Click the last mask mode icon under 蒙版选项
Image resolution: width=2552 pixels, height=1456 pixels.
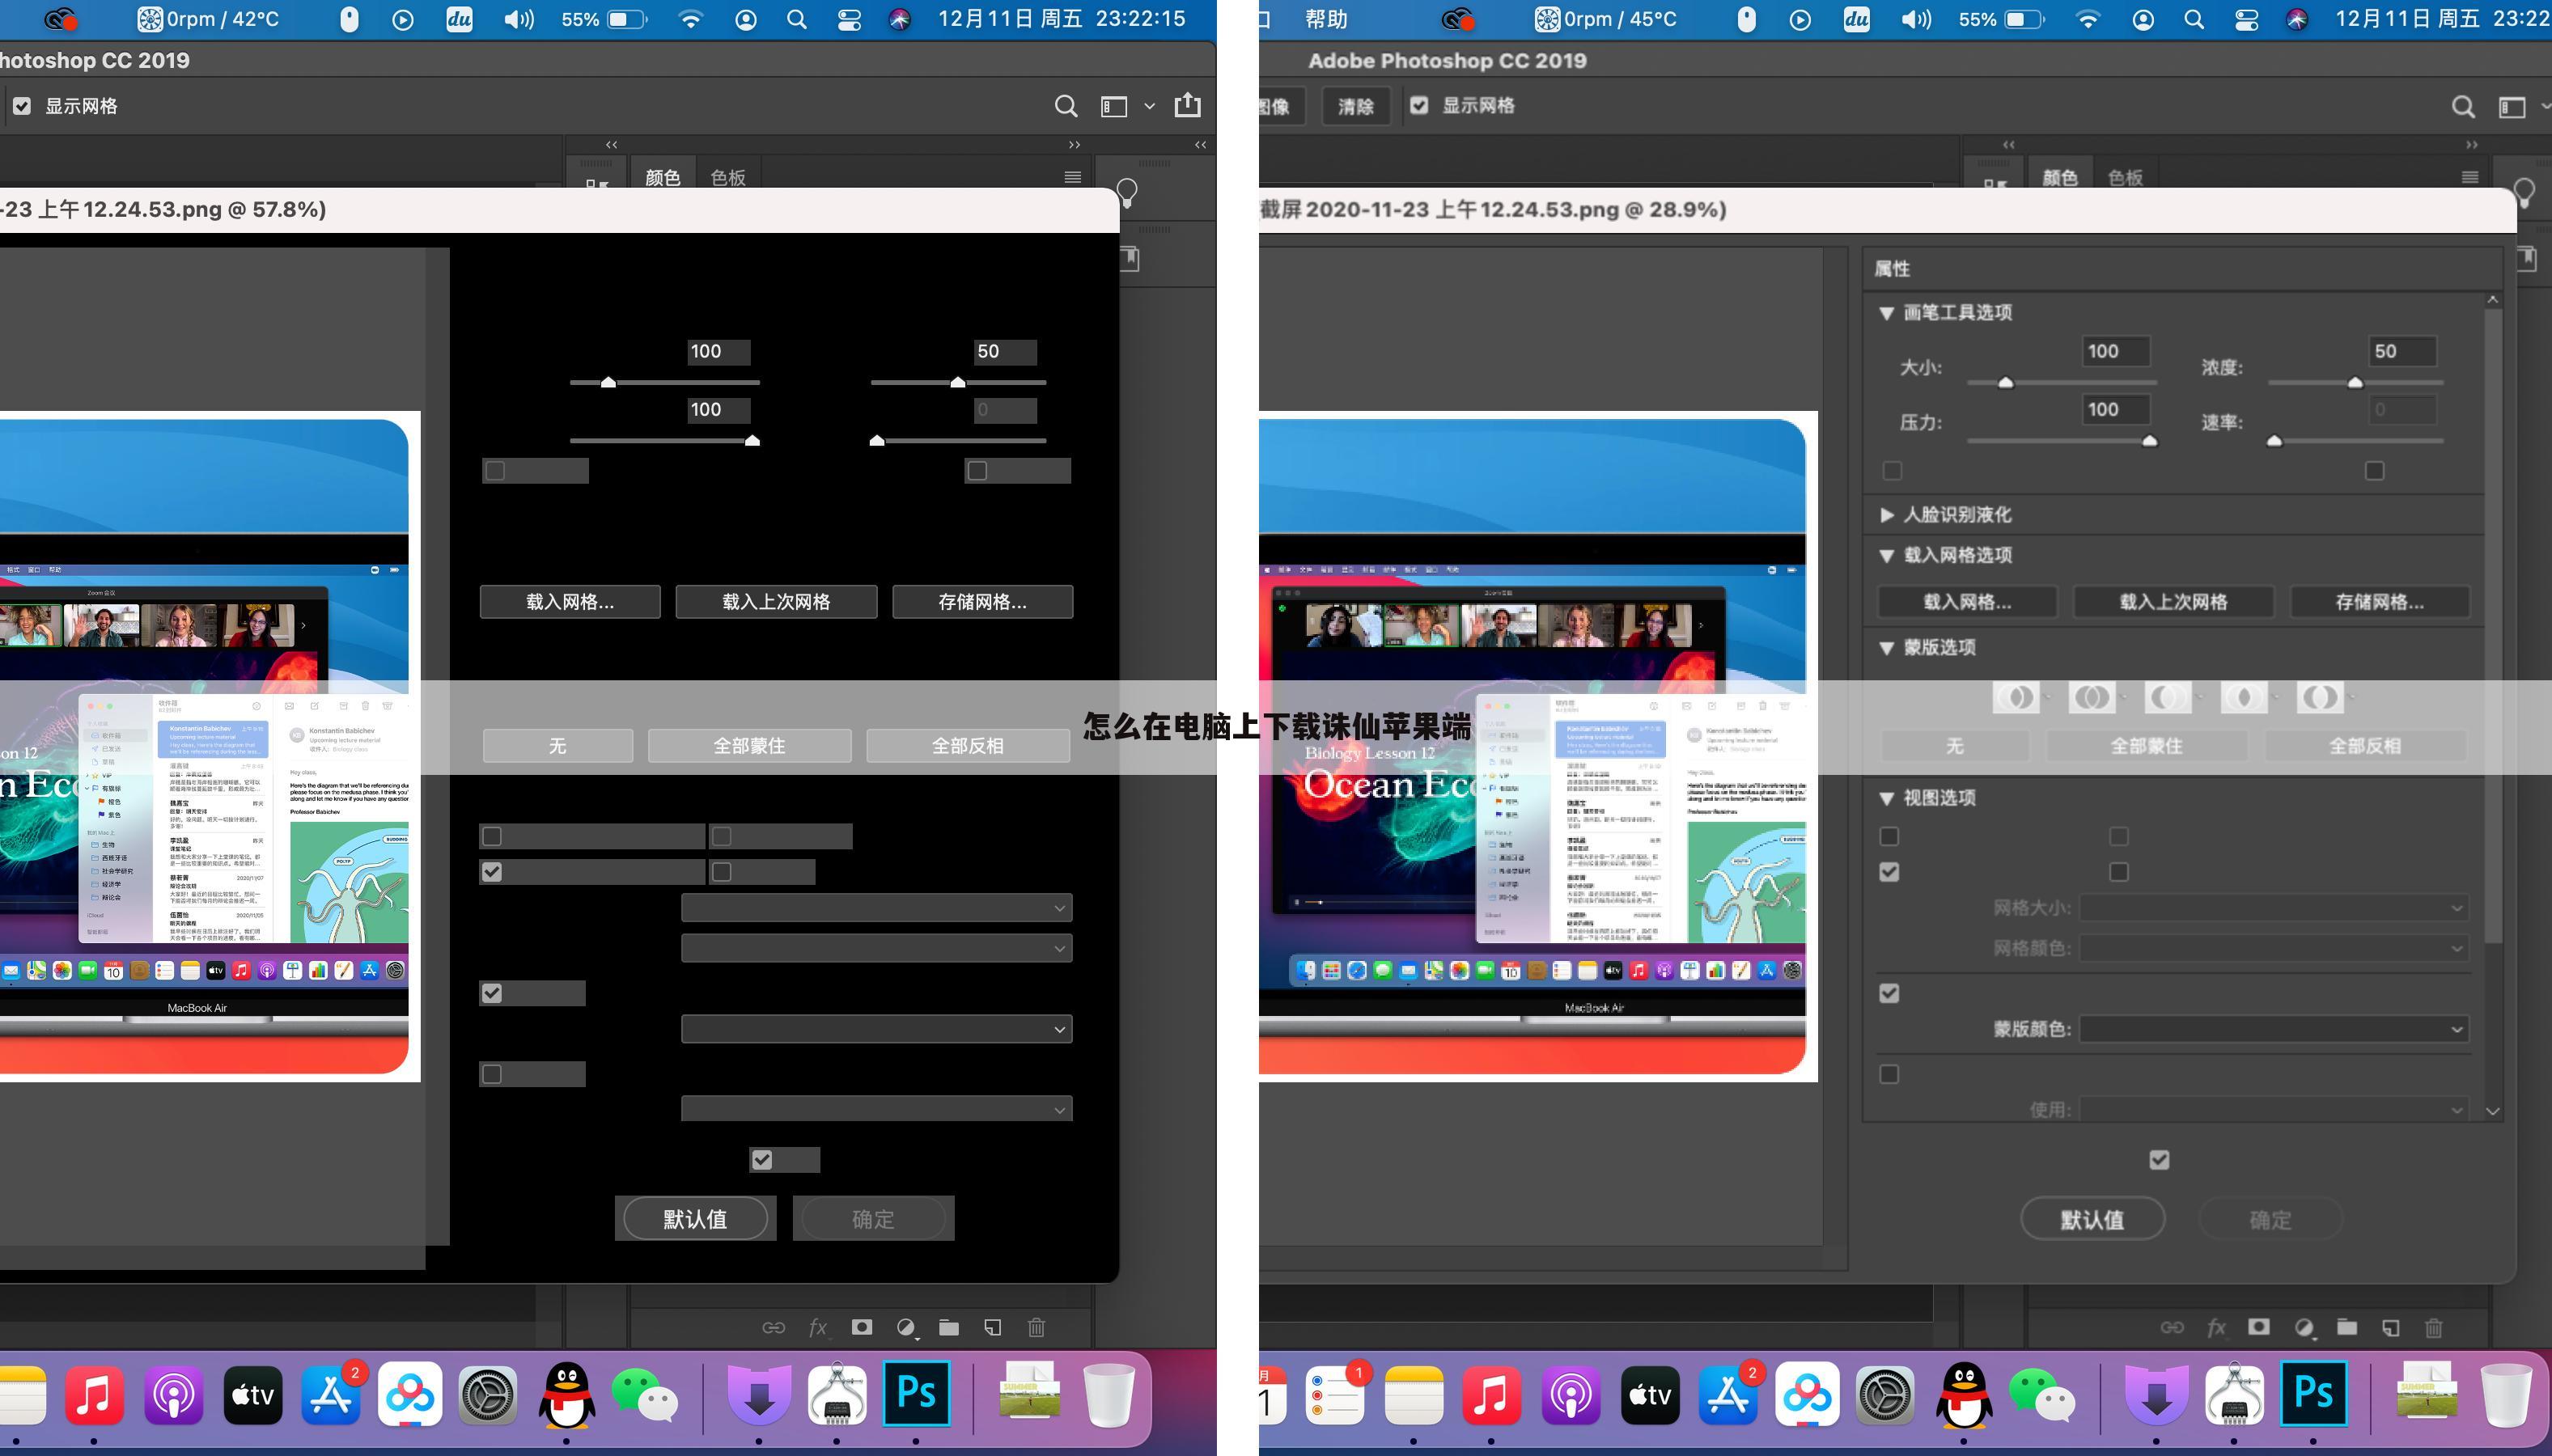tap(2320, 697)
